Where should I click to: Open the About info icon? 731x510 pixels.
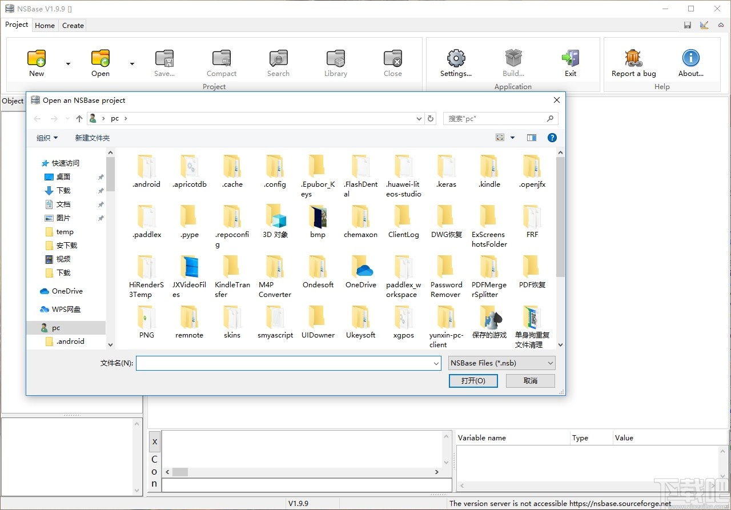point(690,58)
